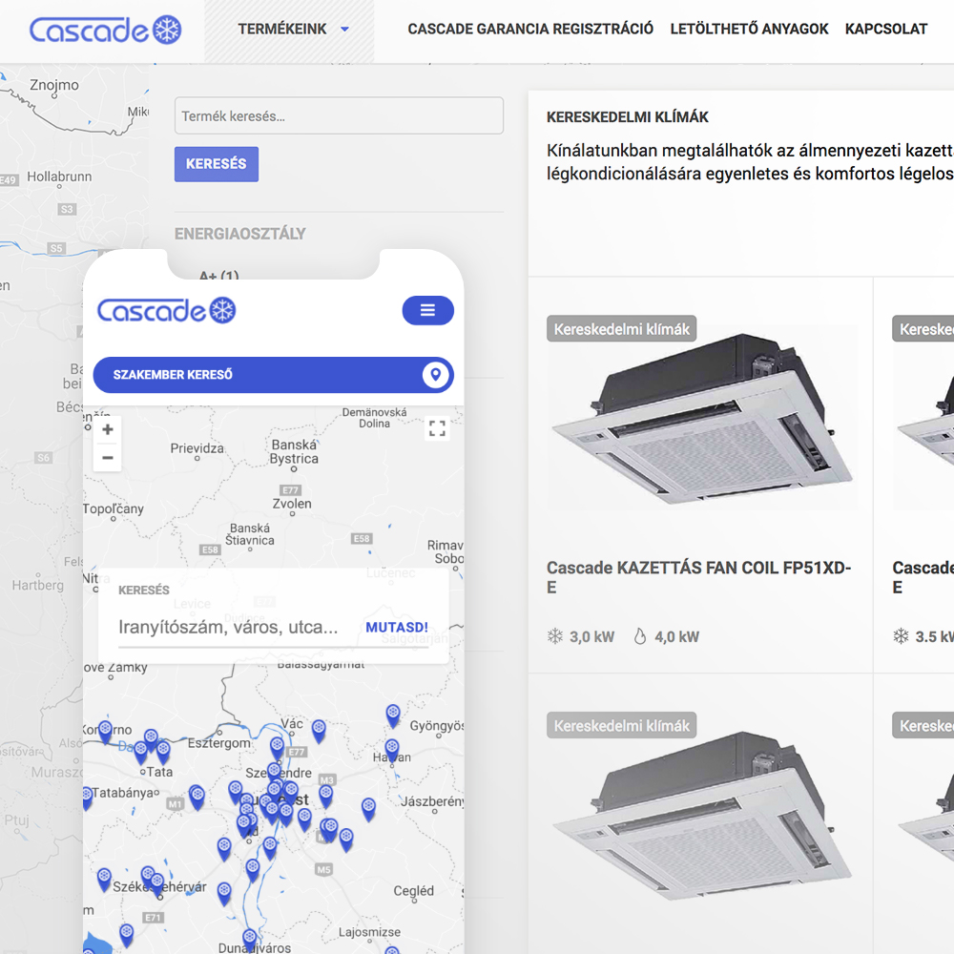Zoom out on the map
This screenshot has height=954, width=954.
coord(108,458)
